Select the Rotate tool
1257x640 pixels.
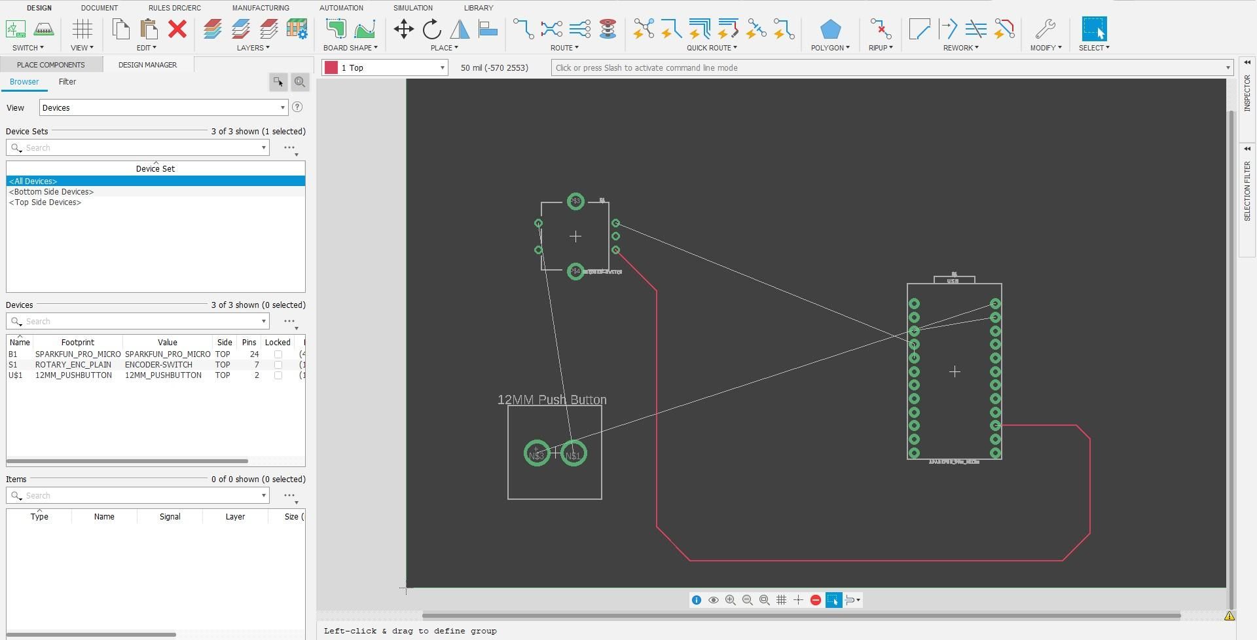pos(431,29)
